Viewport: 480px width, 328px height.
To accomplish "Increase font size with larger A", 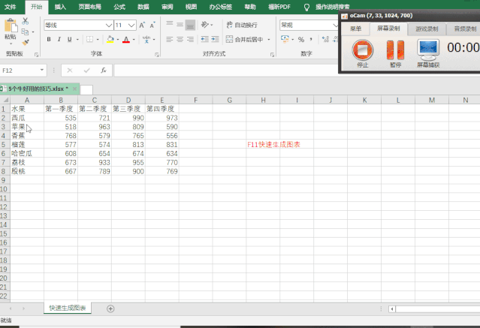I will pyautogui.click(x=142, y=25).
